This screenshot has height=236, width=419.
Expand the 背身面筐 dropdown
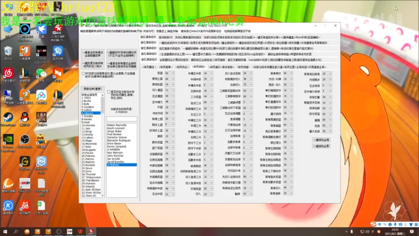(288, 125)
